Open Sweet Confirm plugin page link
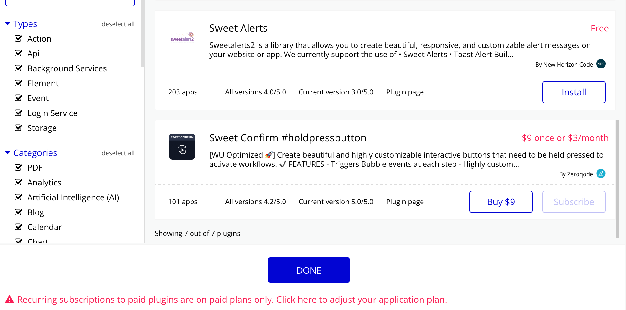The width and height of the screenshot is (626, 310). point(405,202)
